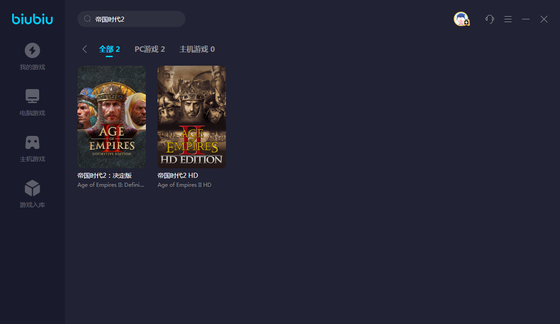
Task: Open the hamburger menu icon
Action: (x=508, y=19)
